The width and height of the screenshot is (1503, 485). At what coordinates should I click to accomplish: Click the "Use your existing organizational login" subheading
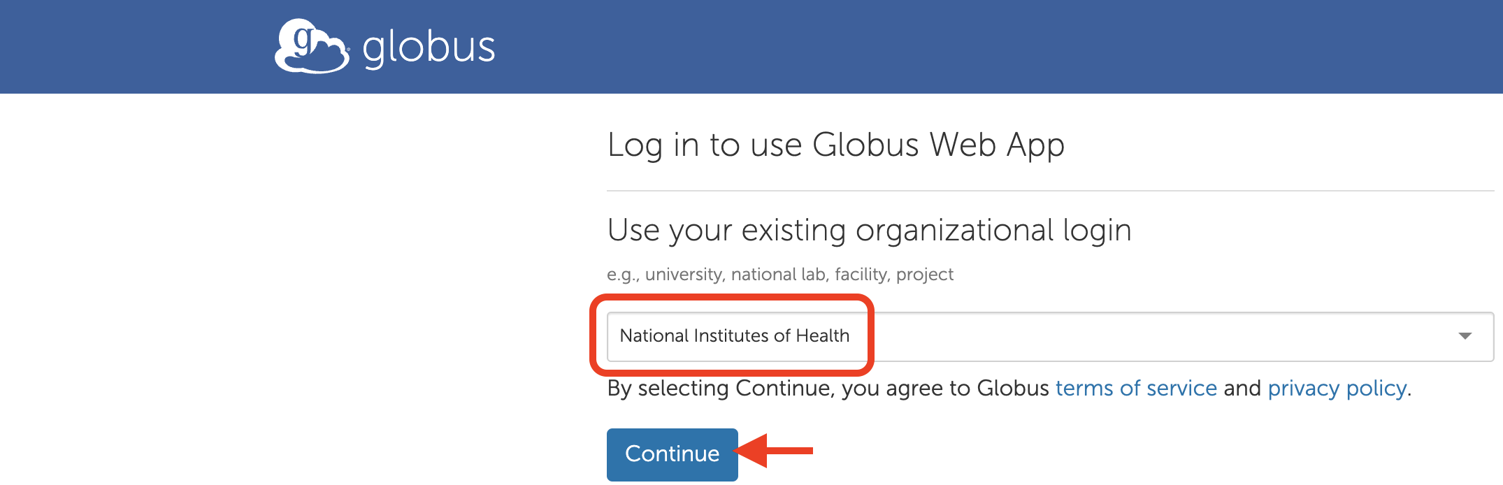(x=869, y=230)
